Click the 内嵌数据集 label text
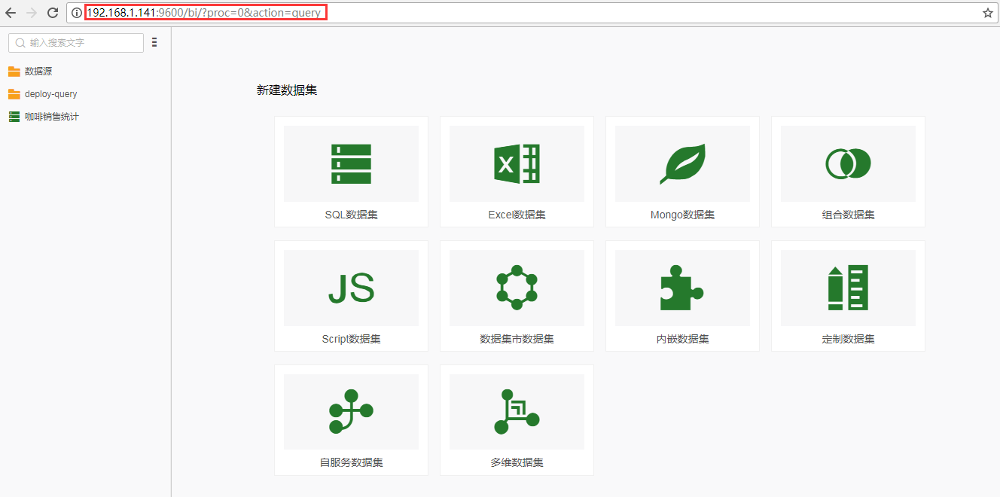This screenshot has width=1000, height=497. (x=682, y=339)
